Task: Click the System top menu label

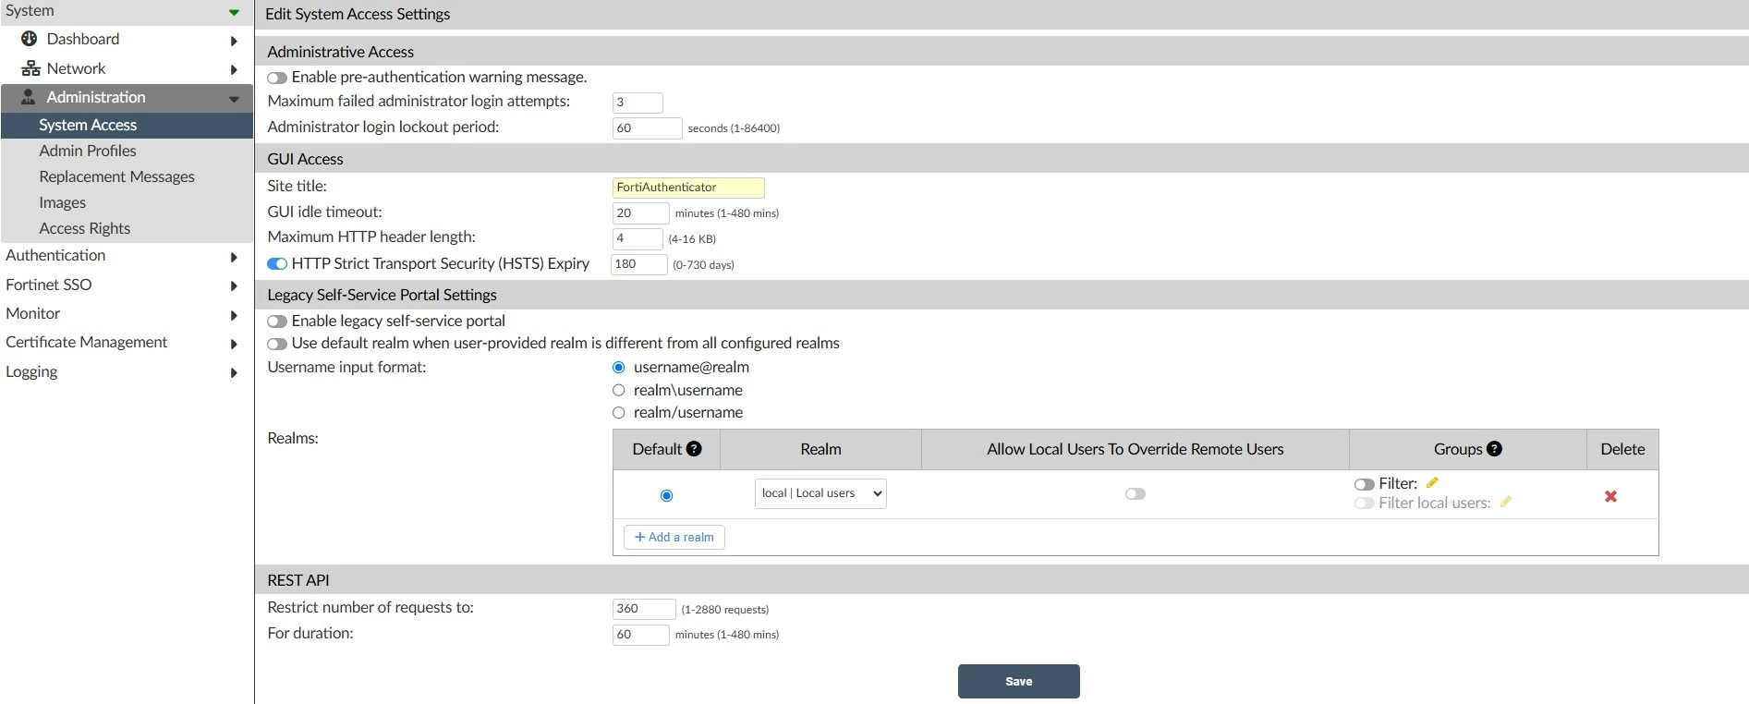Action: [30, 10]
